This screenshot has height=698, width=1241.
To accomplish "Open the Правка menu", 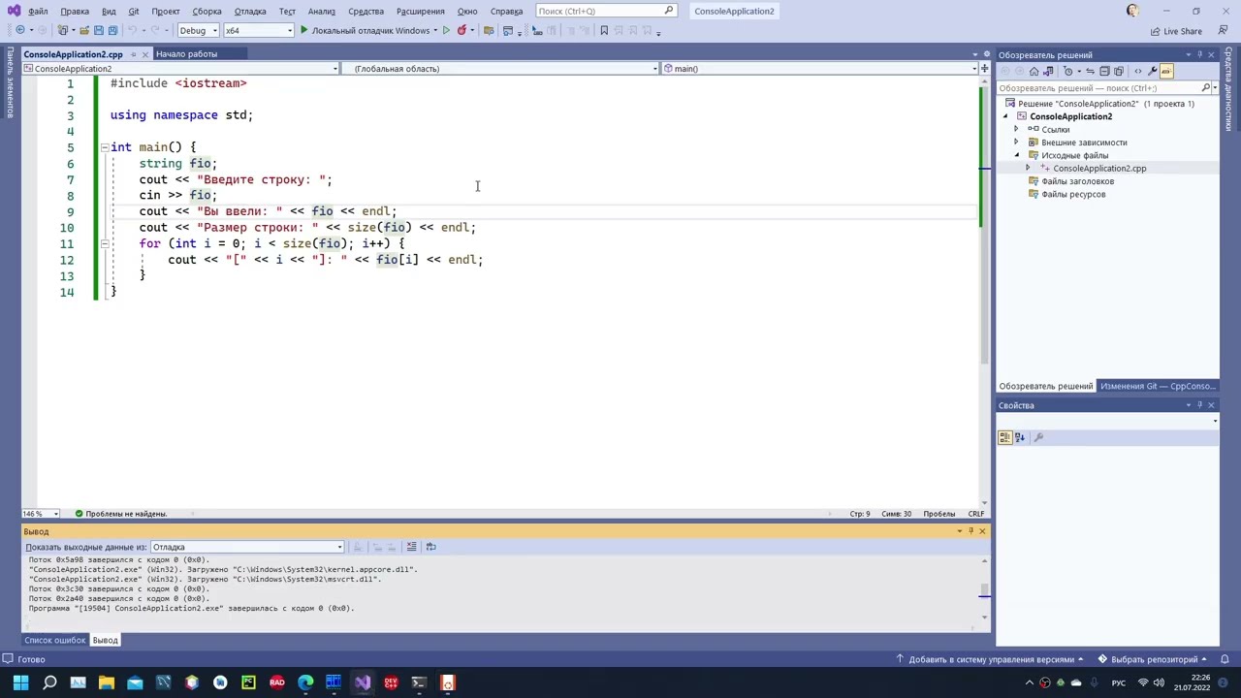I will coord(75,11).
